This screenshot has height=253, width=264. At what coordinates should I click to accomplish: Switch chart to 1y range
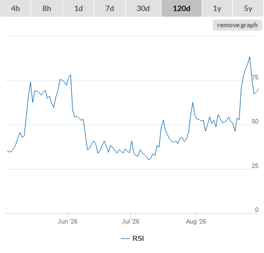coord(217,8)
